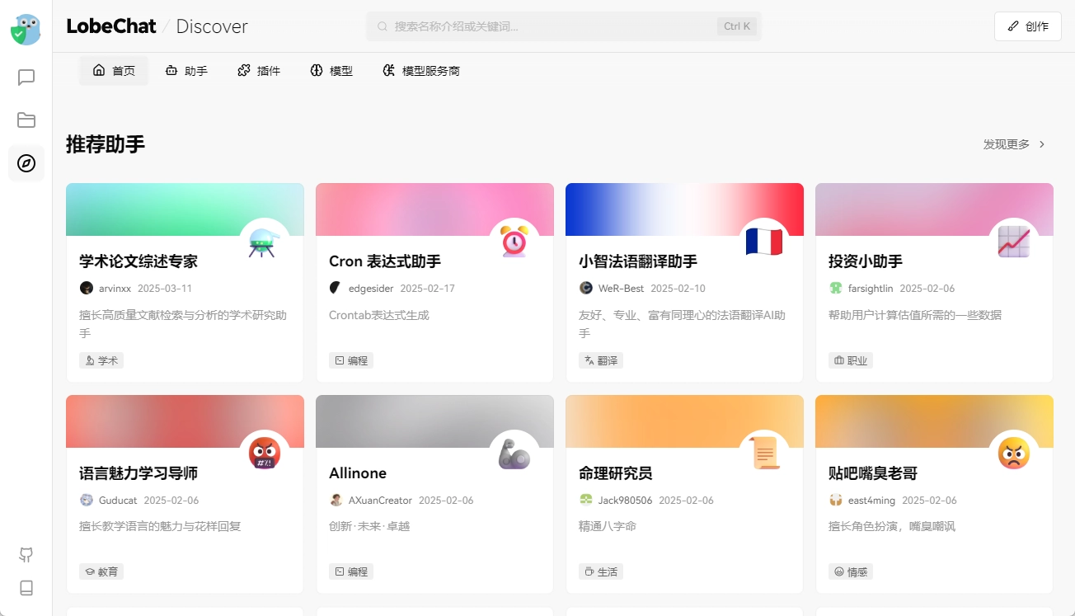
Task: Click the French flag icon on 小智法语翻译助手 card
Action: click(x=765, y=242)
